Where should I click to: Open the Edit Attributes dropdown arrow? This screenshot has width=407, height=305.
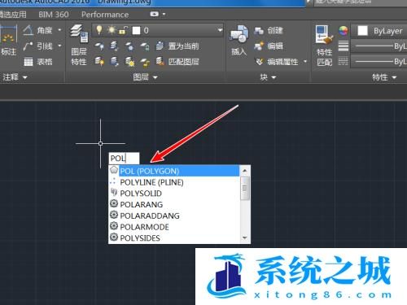click(x=305, y=62)
